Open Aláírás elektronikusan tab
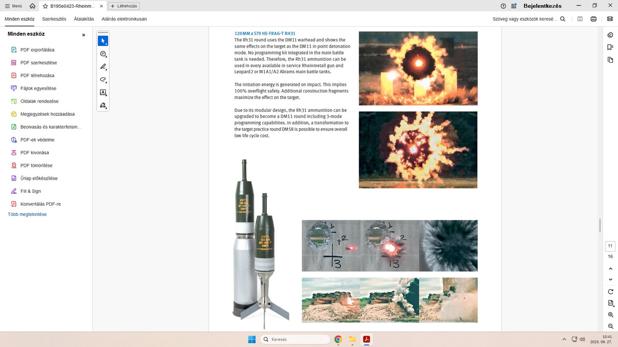Screen dimensions: 618x347 point(124,19)
